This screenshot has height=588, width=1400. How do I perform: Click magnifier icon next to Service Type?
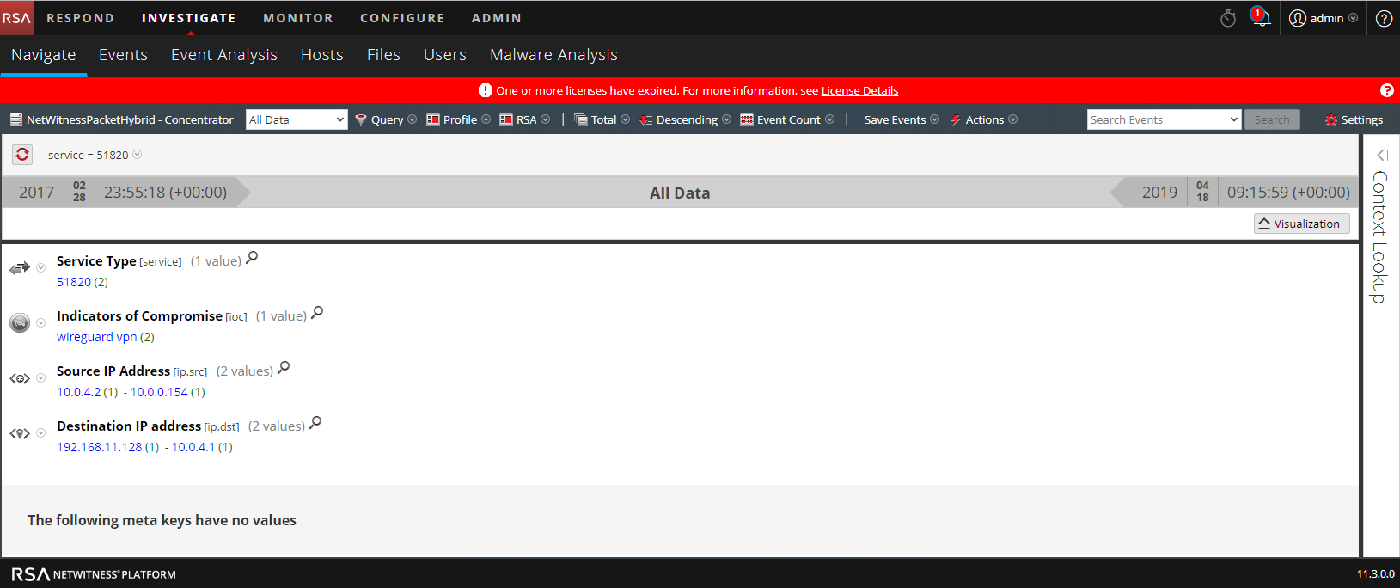(252, 258)
